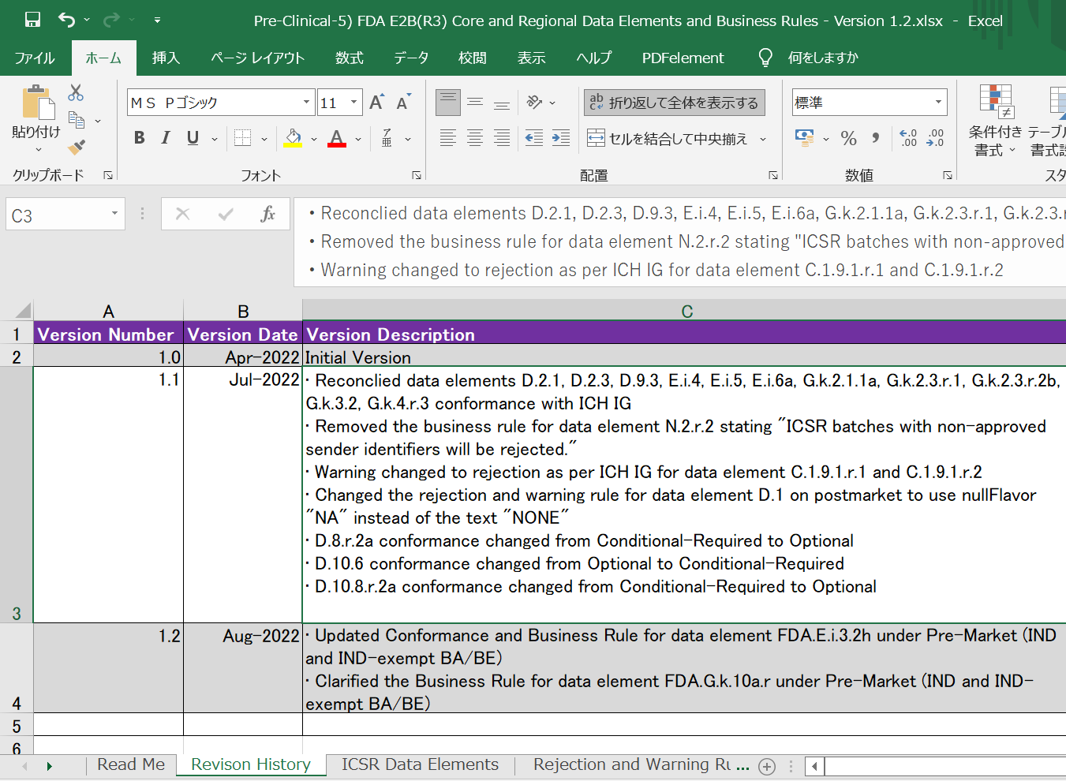
Task: Open the font size dropdown
Action: tap(353, 103)
